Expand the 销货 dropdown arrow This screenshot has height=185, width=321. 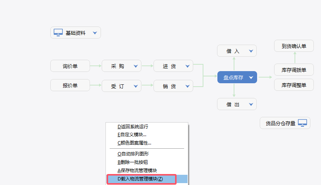[x=187, y=86]
